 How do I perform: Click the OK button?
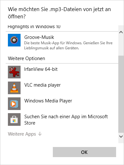pos(84,152)
